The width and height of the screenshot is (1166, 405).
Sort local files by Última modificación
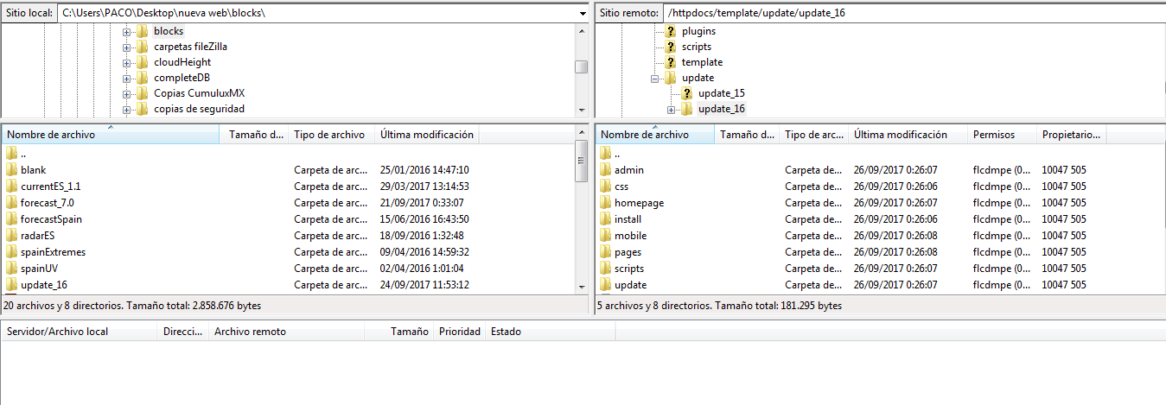(x=427, y=135)
